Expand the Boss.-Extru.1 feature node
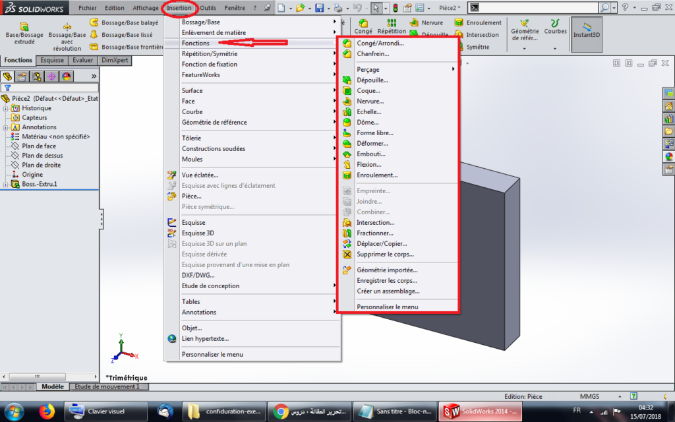675x422 pixels. pyautogui.click(x=6, y=184)
